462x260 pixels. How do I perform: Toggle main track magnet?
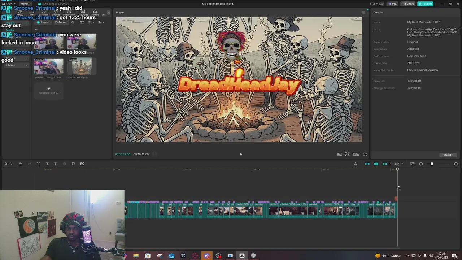pyautogui.click(x=367, y=164)
